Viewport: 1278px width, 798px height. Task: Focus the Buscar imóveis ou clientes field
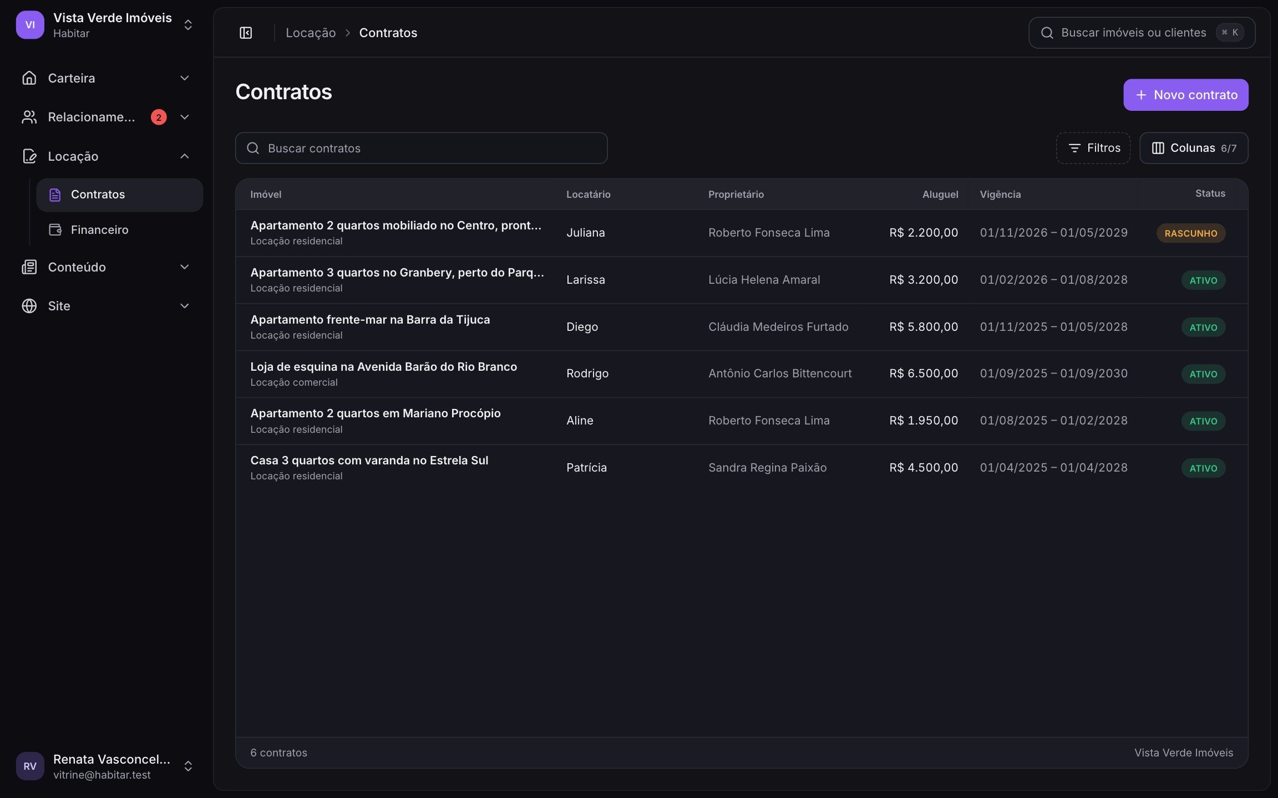(1142, 33)
